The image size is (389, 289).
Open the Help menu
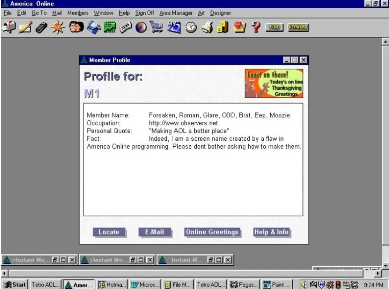(x=124, y=13)
